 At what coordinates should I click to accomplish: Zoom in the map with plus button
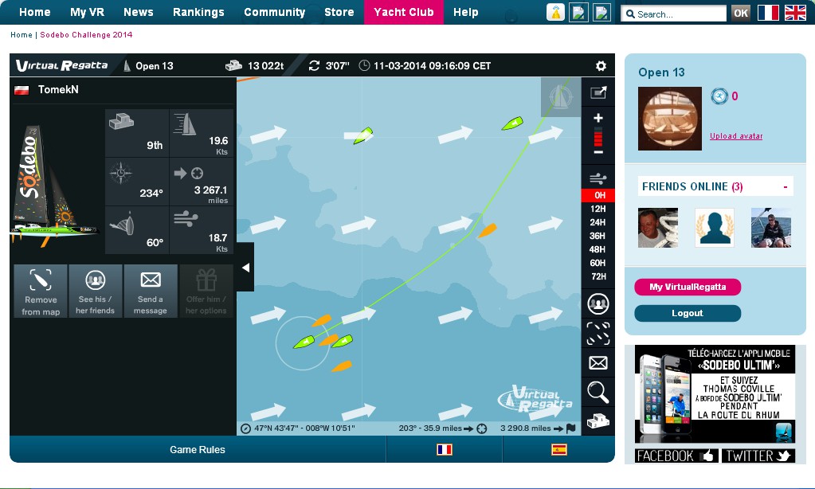[x=598, y=118]
